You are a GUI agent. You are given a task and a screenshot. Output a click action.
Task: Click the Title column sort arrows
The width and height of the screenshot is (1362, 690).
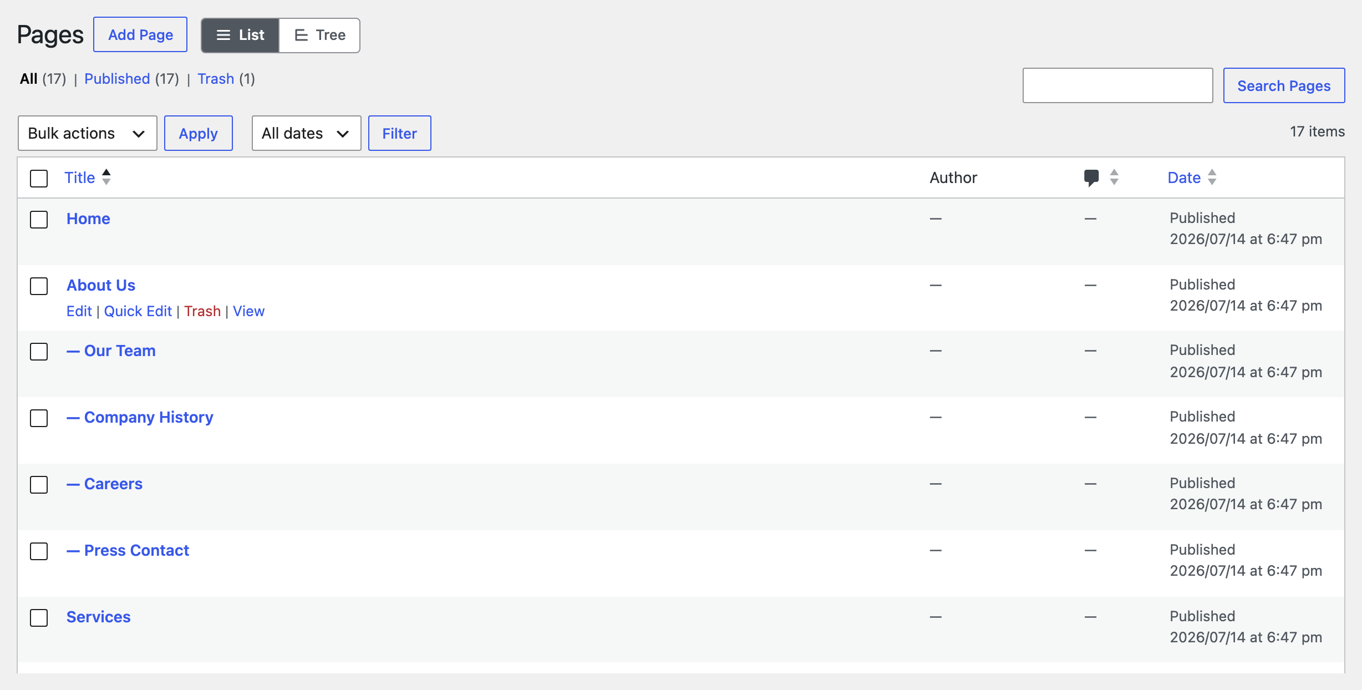pyautogui.click(x=106, y=177)
